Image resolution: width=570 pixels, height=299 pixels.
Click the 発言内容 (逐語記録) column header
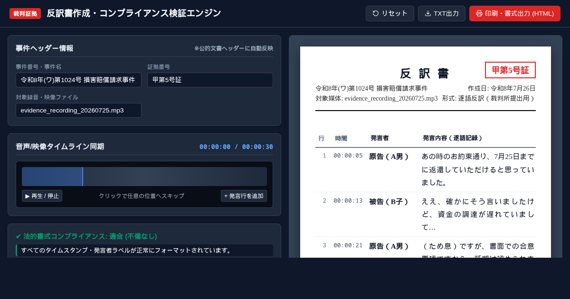pos(453,138)
